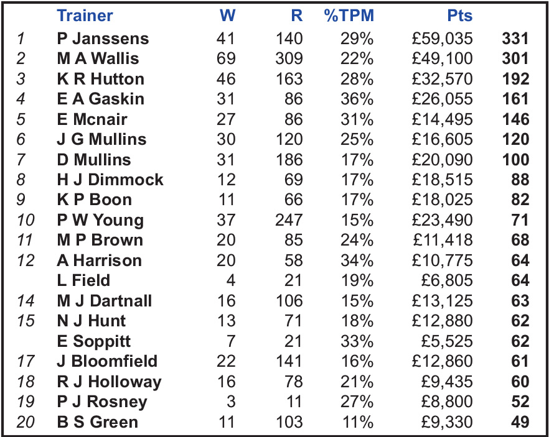The height and width of the screenshot is (437, 549).
Task: Click the Pts column header
Action: point(460,16)
